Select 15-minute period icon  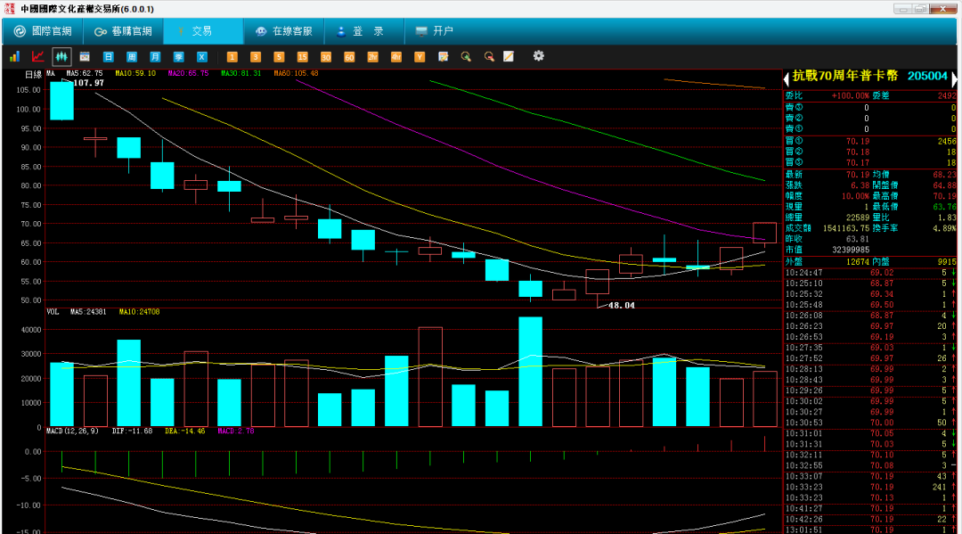click(x=302, y=56)
